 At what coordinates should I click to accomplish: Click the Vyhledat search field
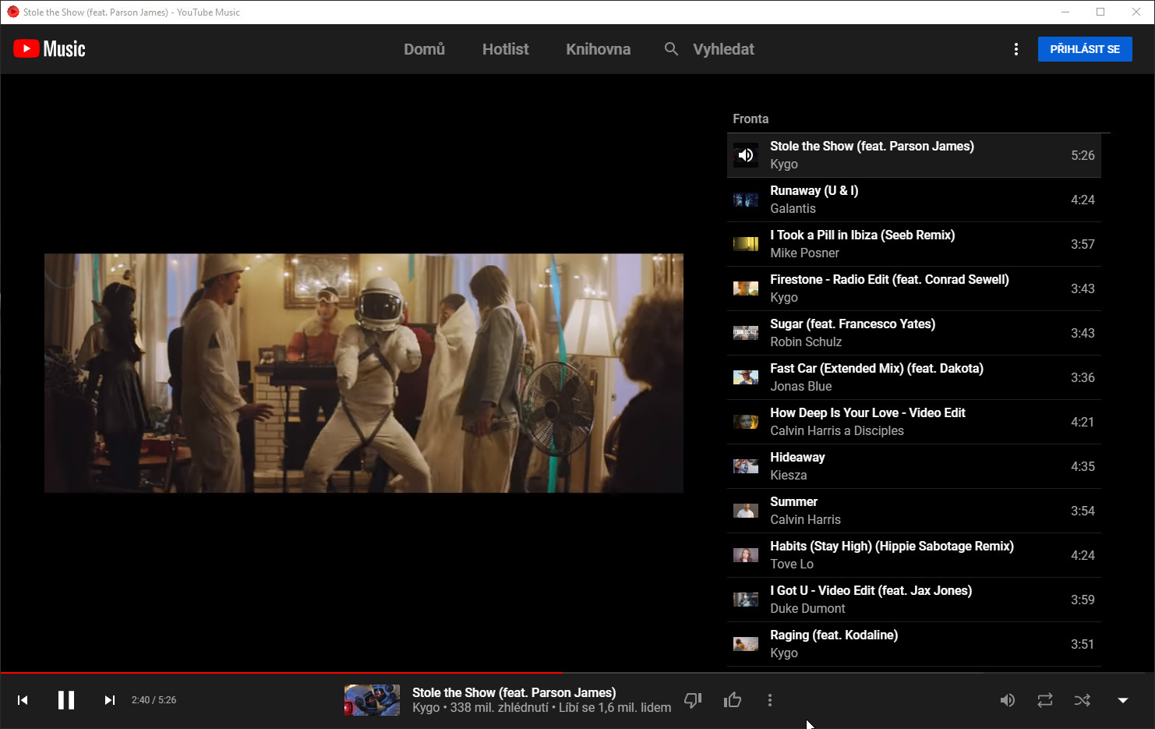[x=723, y=49]
